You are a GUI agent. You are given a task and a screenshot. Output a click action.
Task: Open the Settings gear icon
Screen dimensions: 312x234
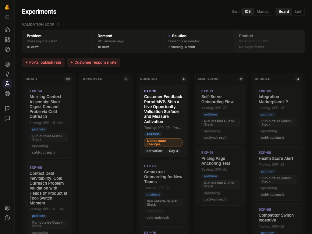click(7, 208)
